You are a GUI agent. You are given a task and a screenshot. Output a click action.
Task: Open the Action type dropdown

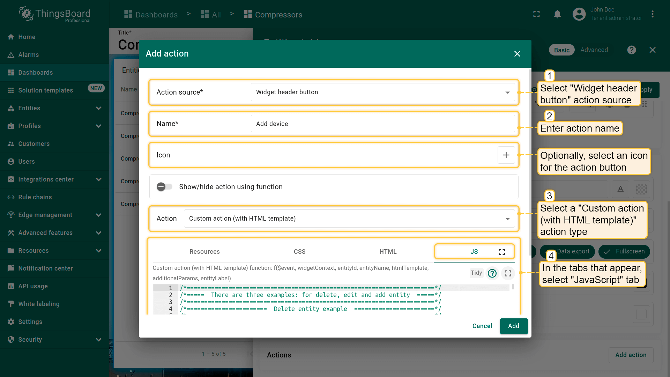[x=349, y=219]
